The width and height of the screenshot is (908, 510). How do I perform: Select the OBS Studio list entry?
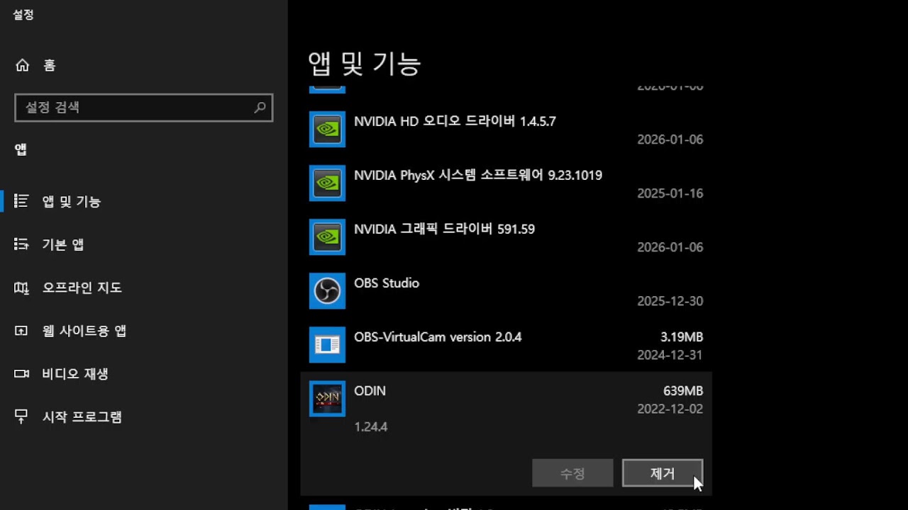(x=506, y=290)
